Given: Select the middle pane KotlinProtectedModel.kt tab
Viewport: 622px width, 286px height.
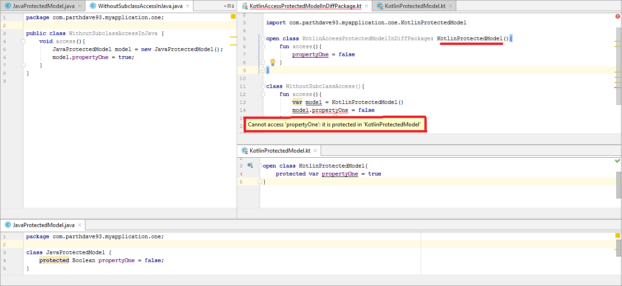Looking at the screenshot, I should click(280, 151).
